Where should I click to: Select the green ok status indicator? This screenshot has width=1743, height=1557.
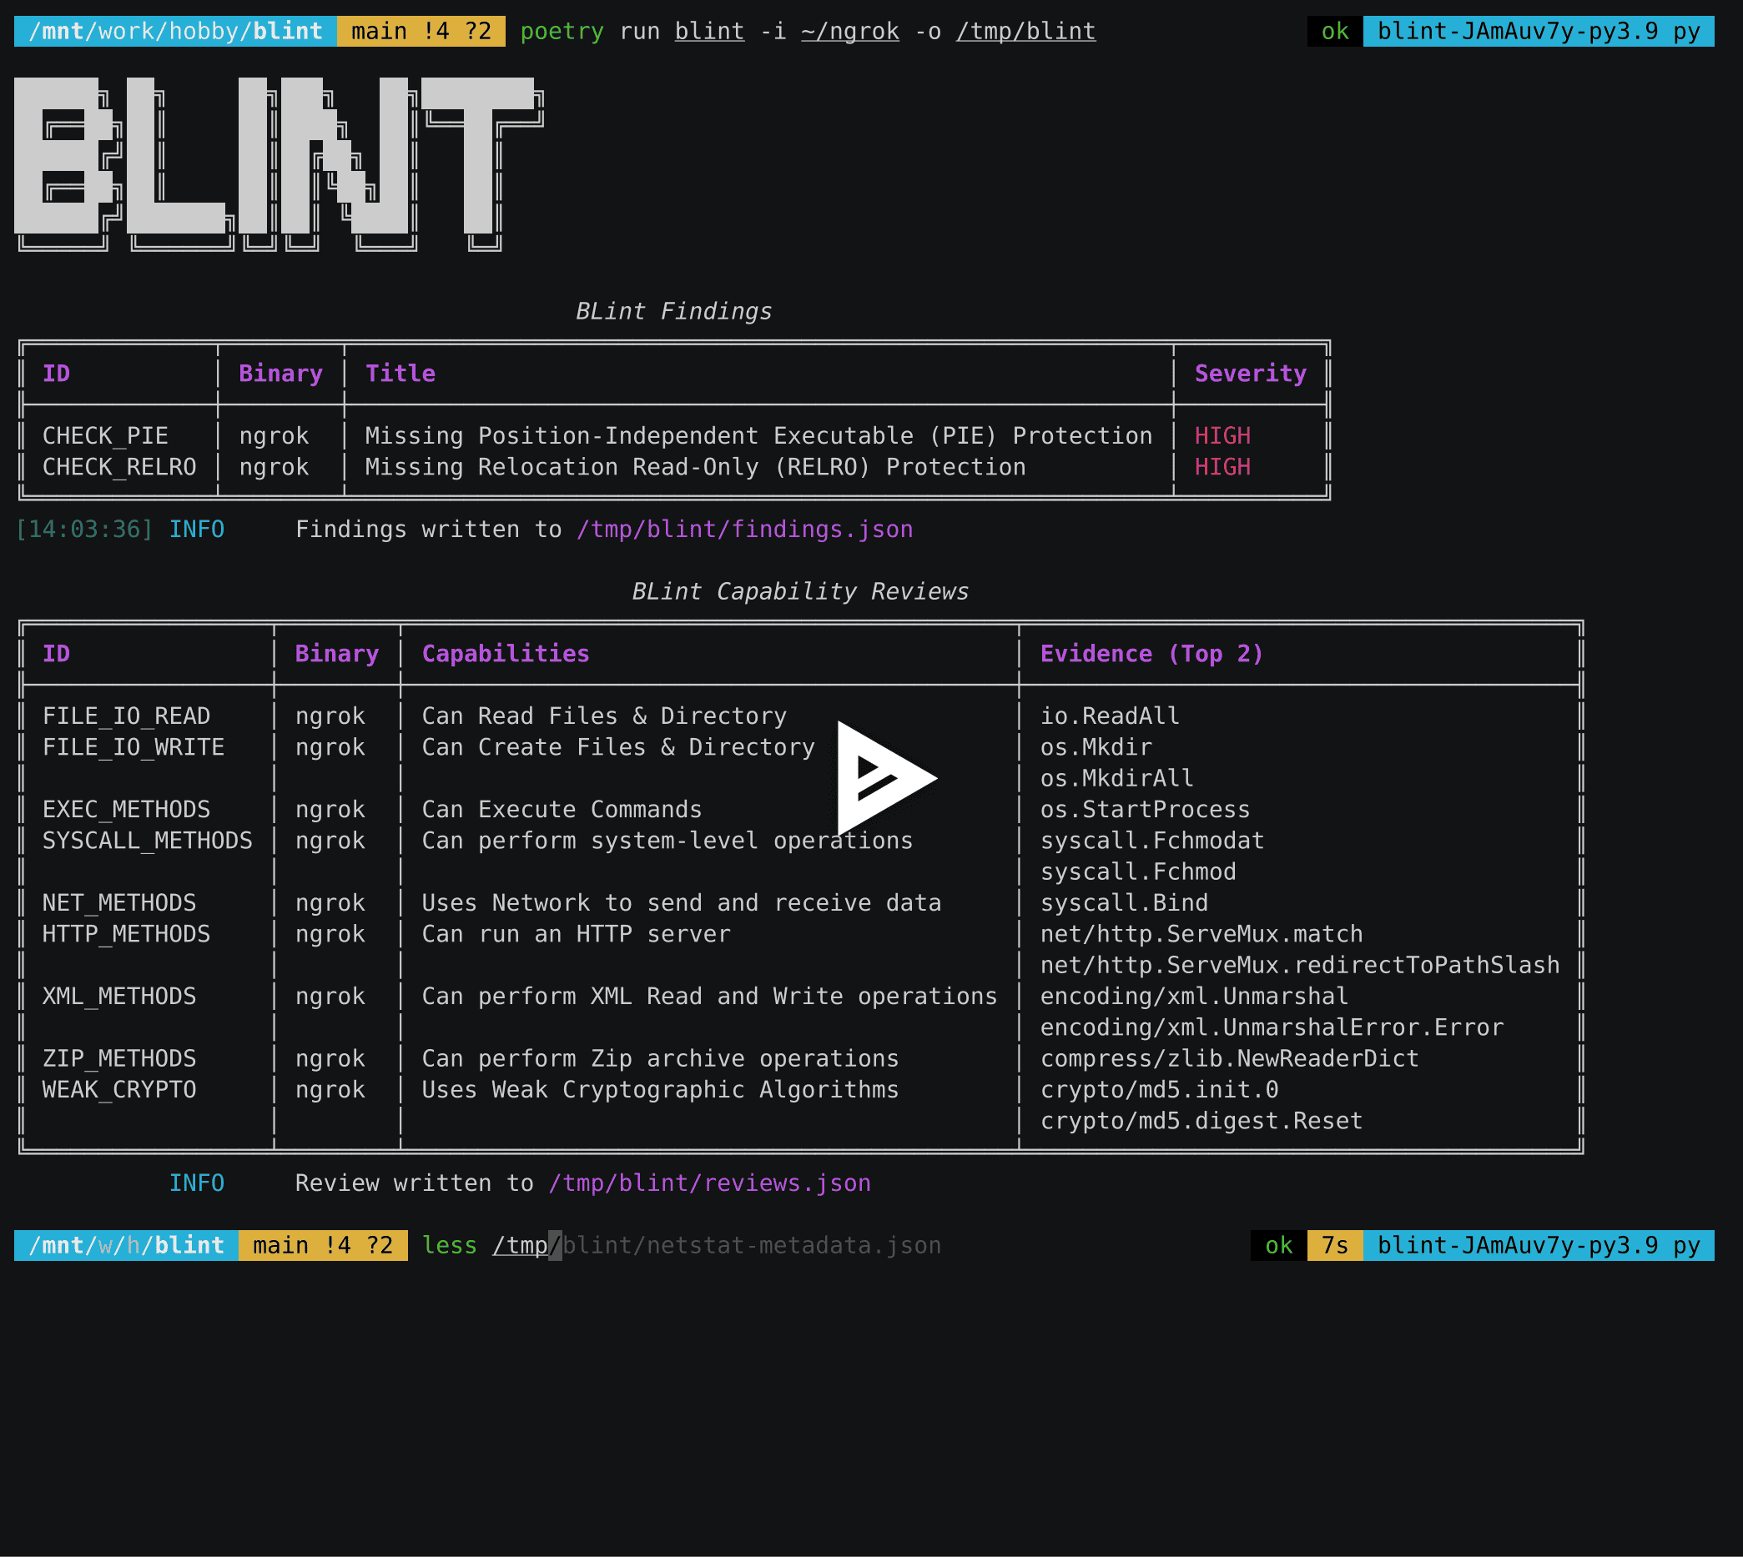pyautogui.click(x=1334, y=31)
